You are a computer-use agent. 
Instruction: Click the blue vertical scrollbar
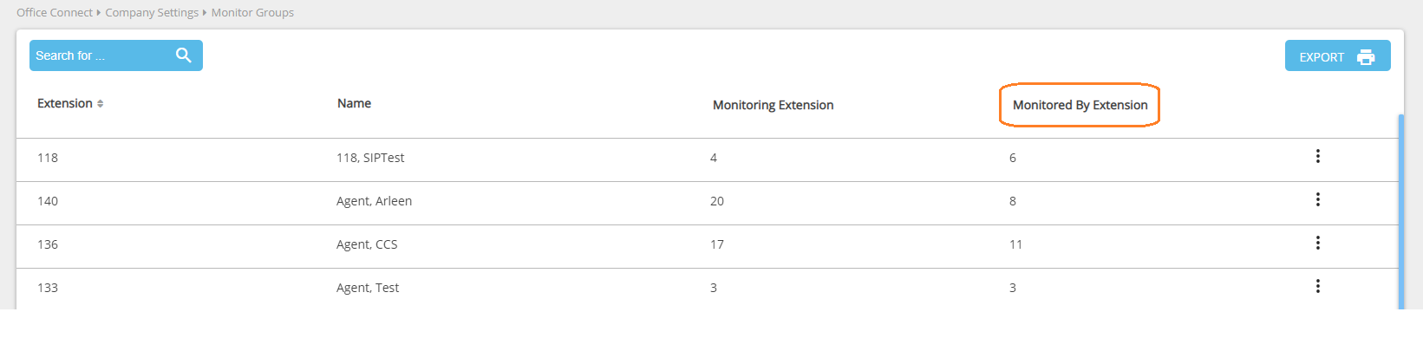click(x=1401, y=211)
